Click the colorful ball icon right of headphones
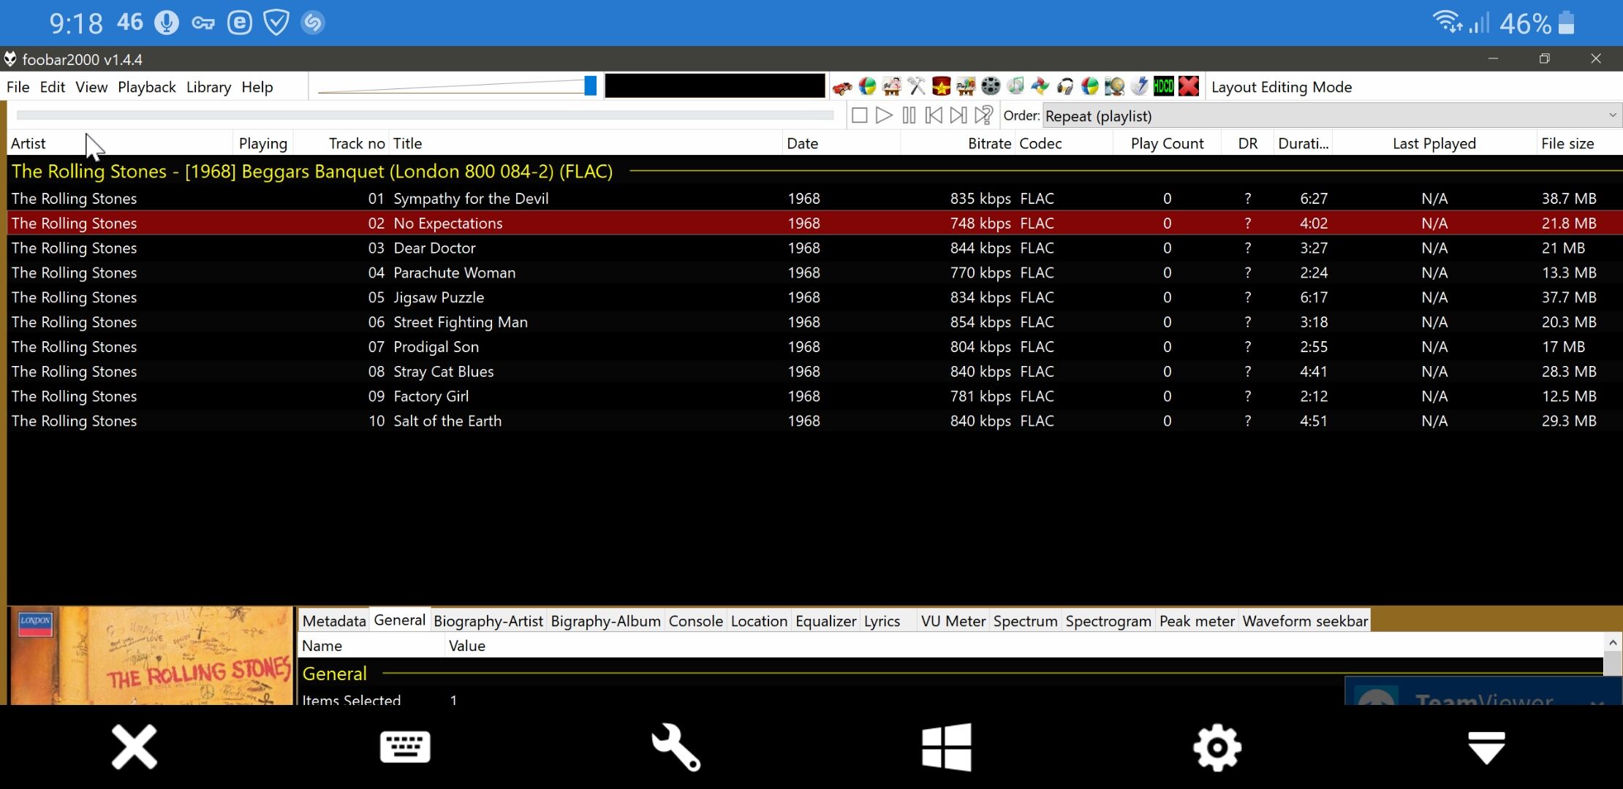Image resolution: width=1623 pixels, height=789 pixels. click(x=1089, y=87)
